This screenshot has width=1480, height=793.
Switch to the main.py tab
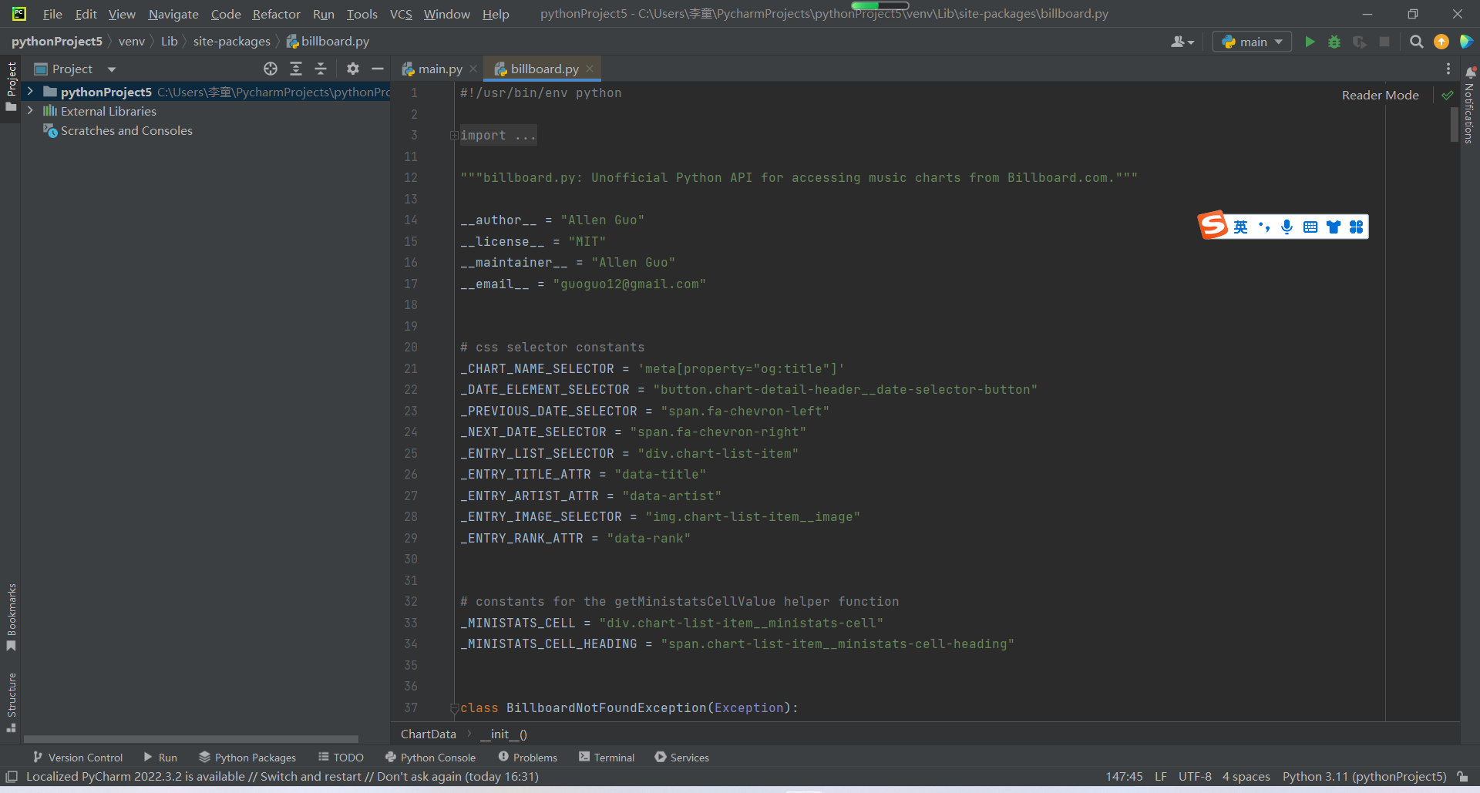pos(439,69)
